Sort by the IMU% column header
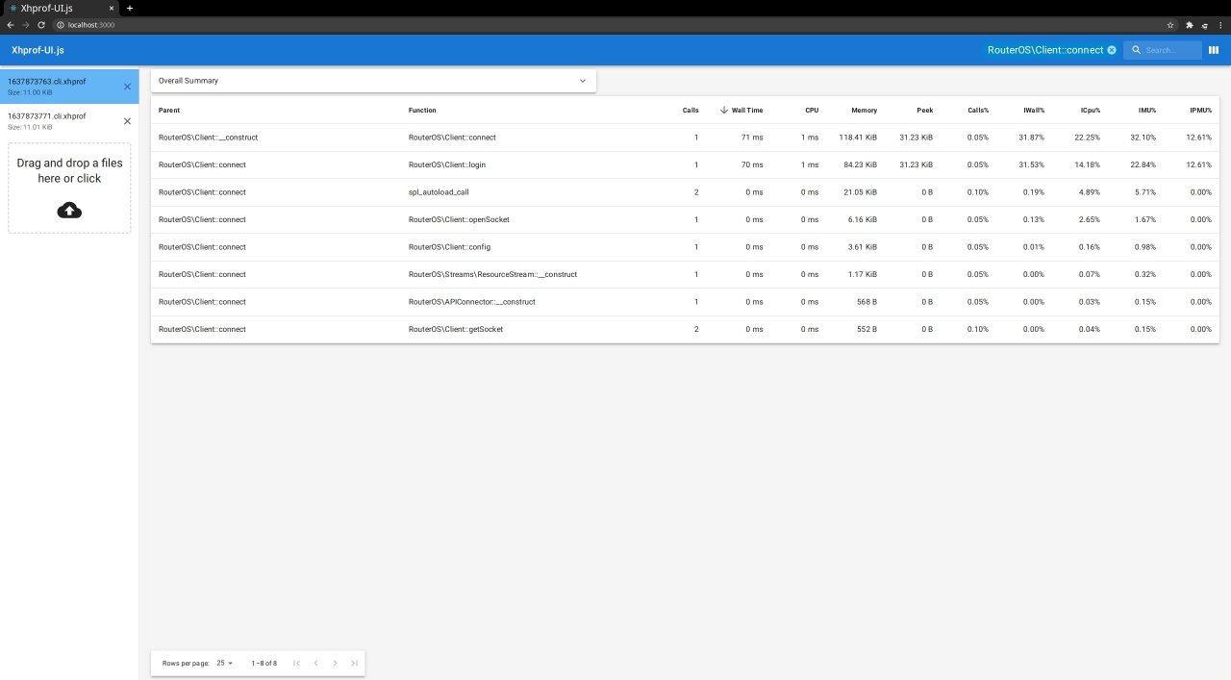 pyautogui.click(x=1147, y=111)
